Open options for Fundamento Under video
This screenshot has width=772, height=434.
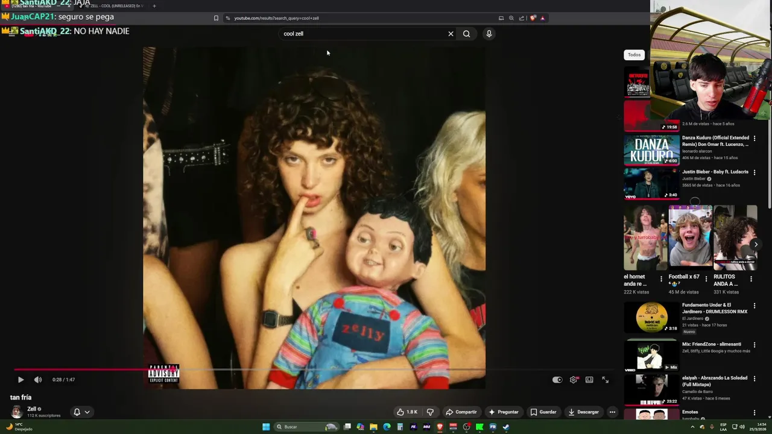tap(754, 306)
